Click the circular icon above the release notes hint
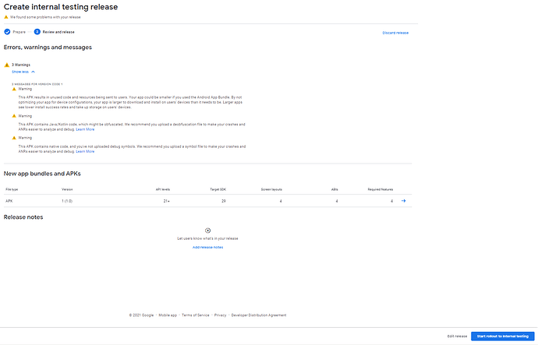 (x=207, y=230)
